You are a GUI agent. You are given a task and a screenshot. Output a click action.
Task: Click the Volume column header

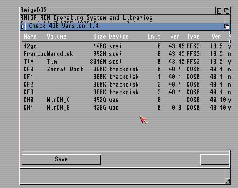point(57,36)
